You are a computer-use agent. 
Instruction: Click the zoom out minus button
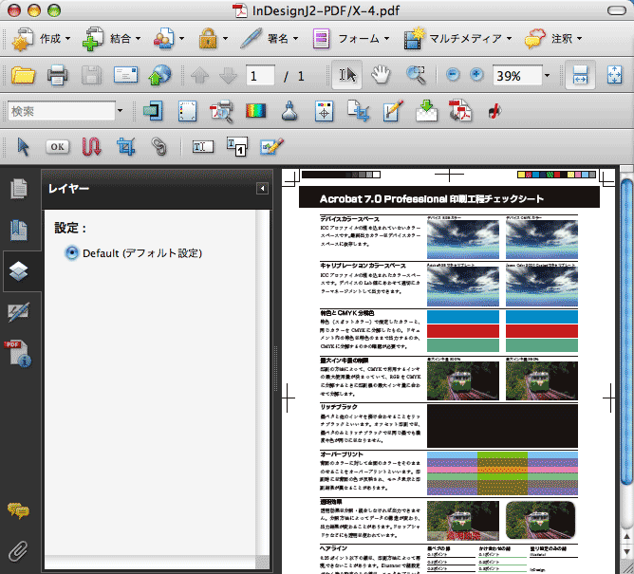click(x=453, y=75)
